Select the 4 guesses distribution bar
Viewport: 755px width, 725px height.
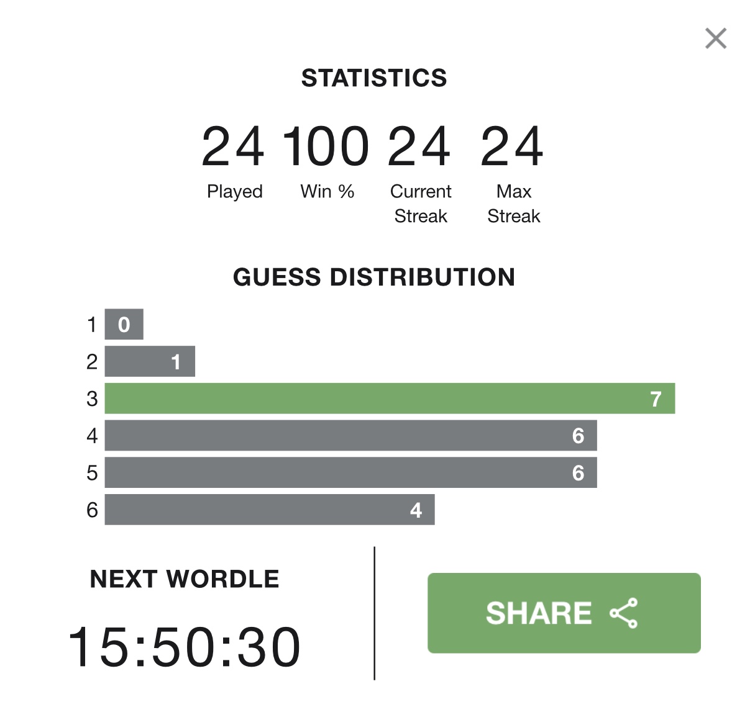point(350,436)
